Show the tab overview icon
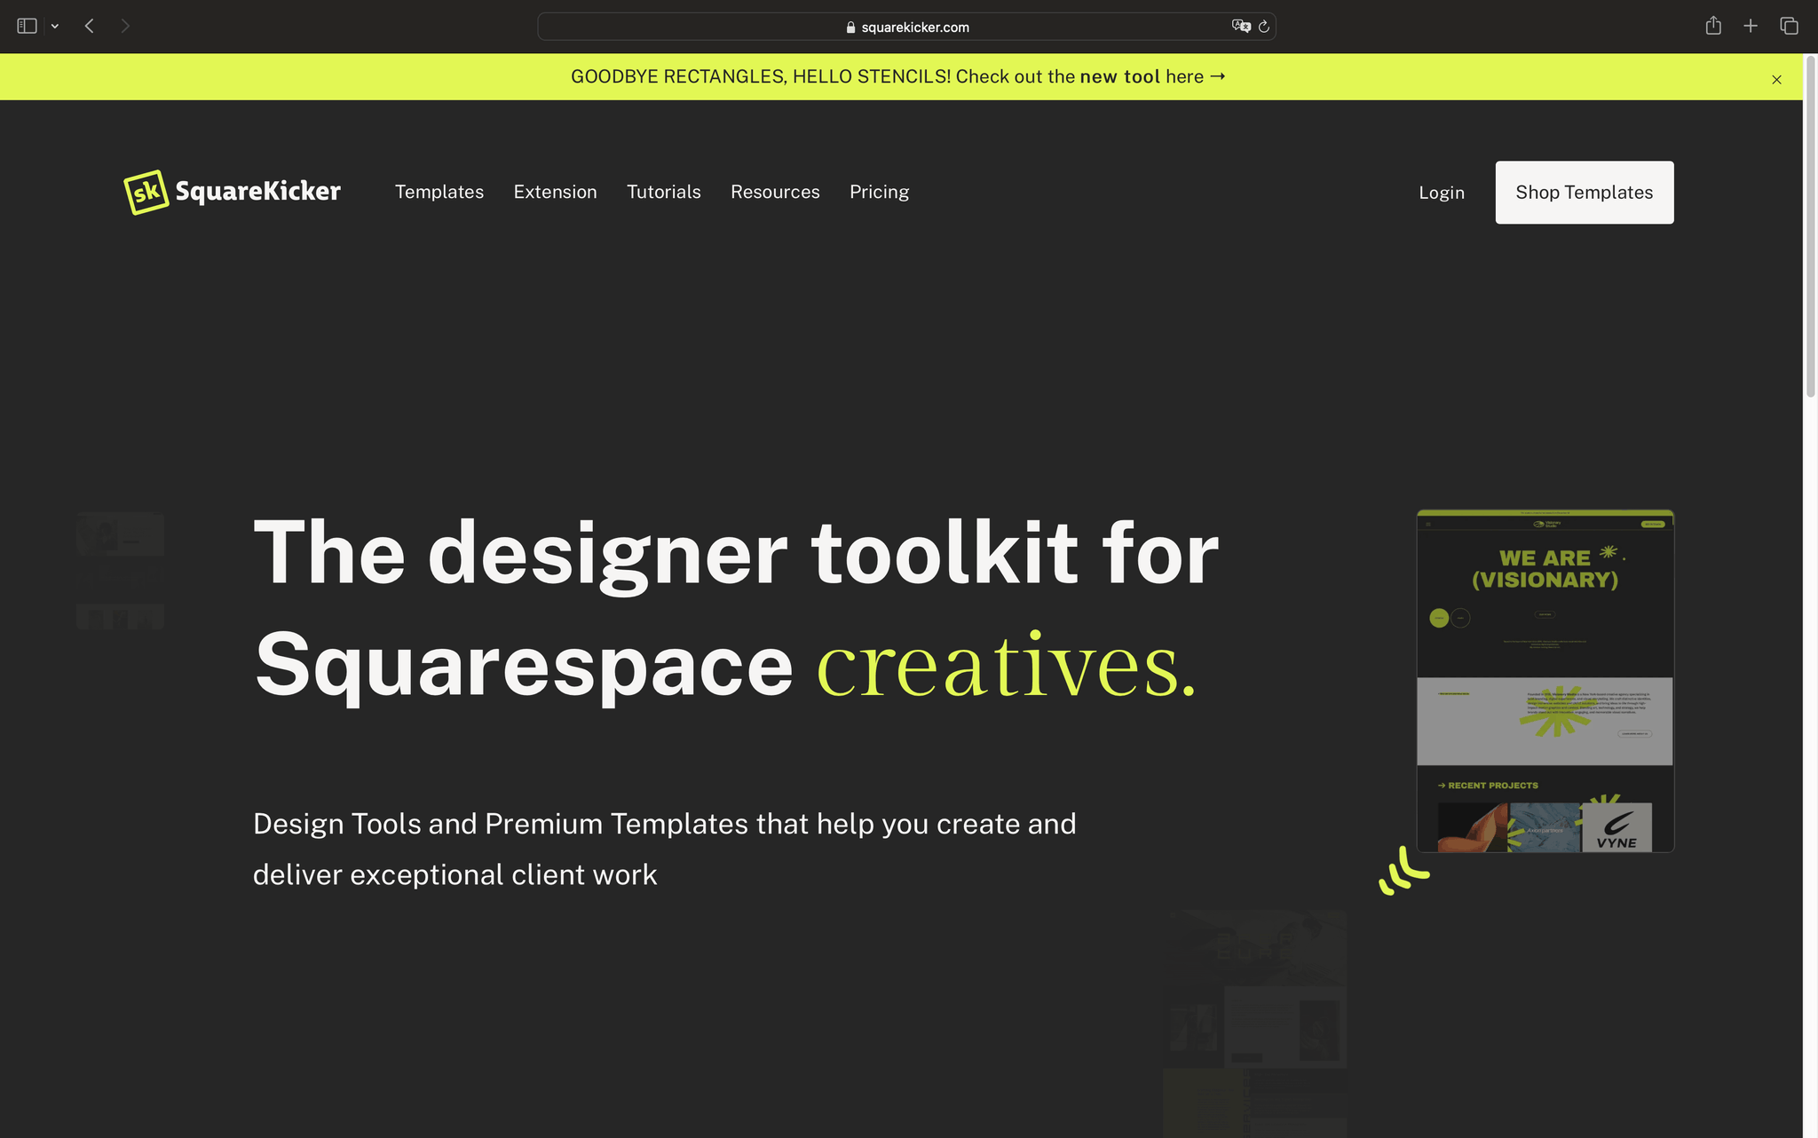1818x1138 pixels. [x=1788, y=26]
